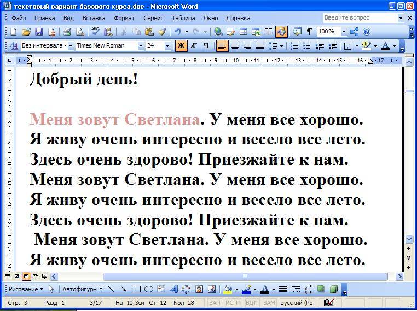
Task: Open the Таблица menu
Action: (x=183, y=18)
